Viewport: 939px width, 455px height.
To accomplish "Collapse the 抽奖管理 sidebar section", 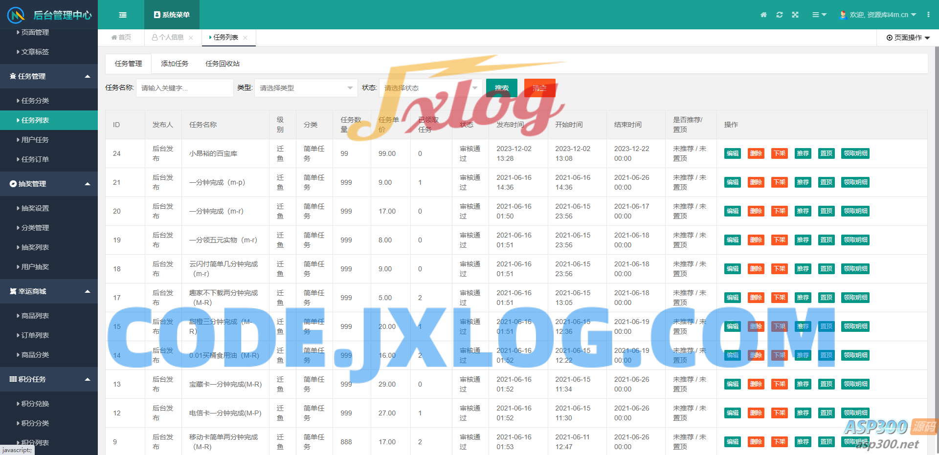I will tap(88, 184).
